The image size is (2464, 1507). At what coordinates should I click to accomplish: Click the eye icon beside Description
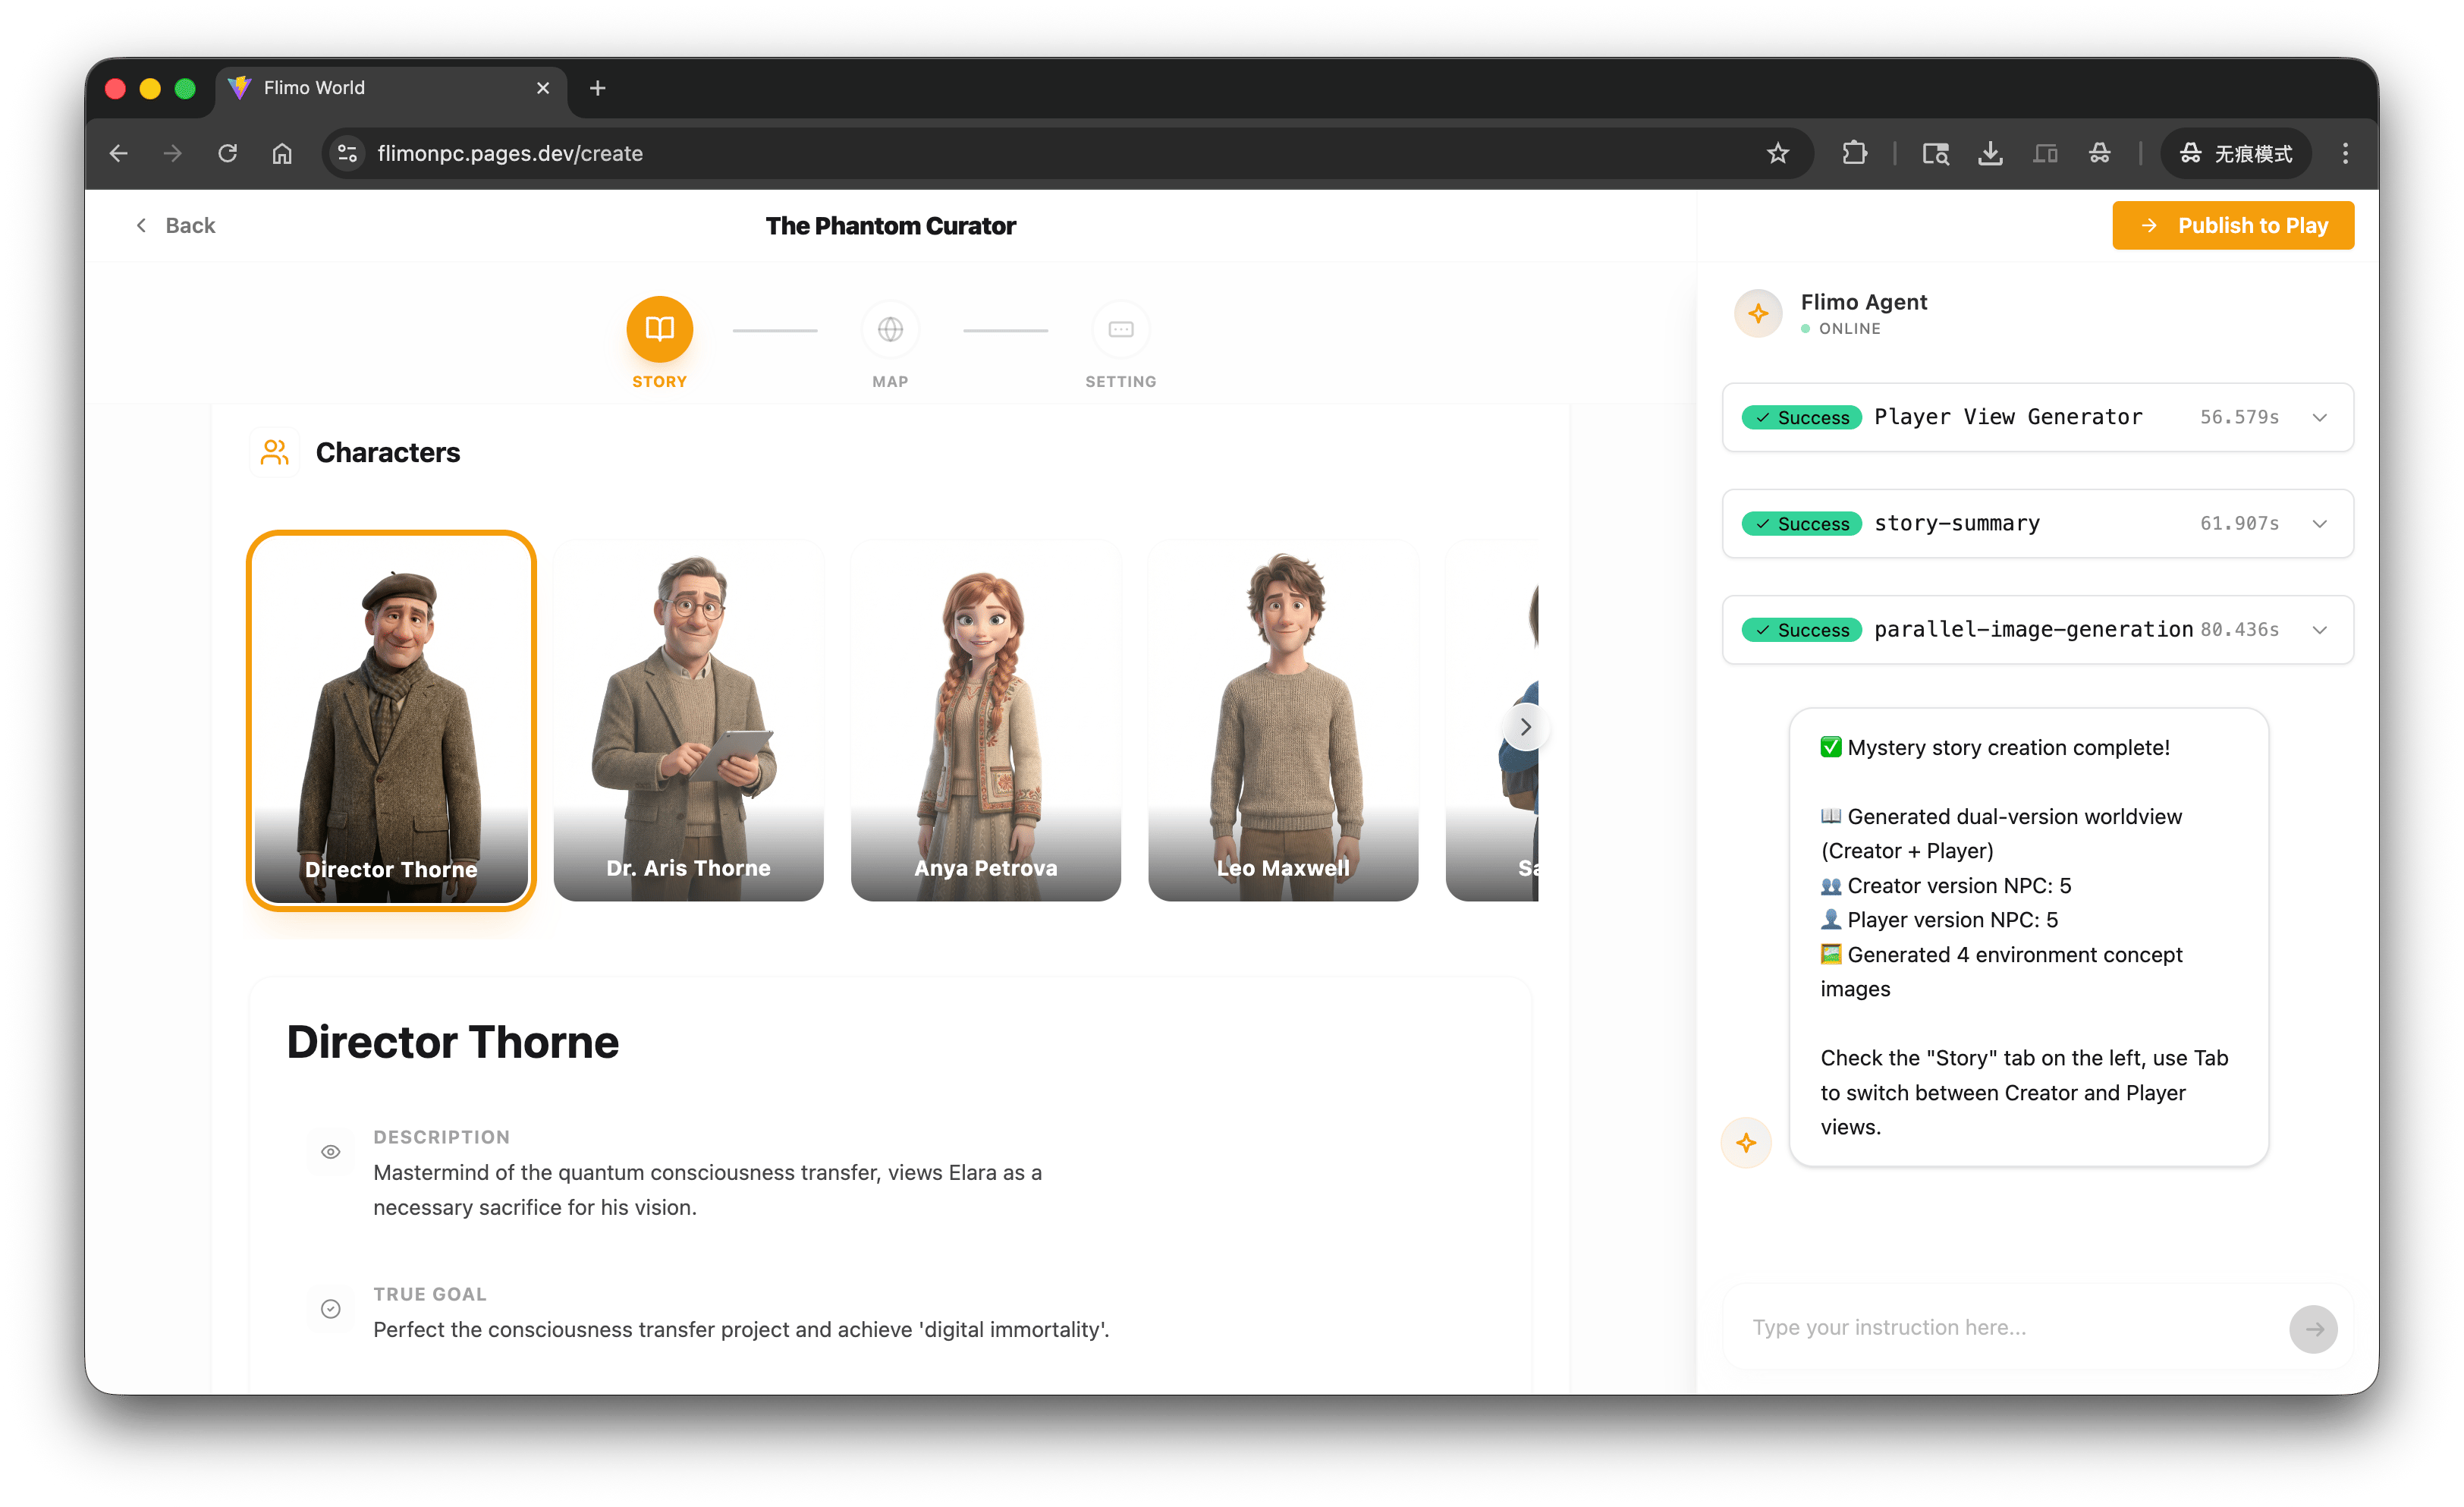[330, 1152]
